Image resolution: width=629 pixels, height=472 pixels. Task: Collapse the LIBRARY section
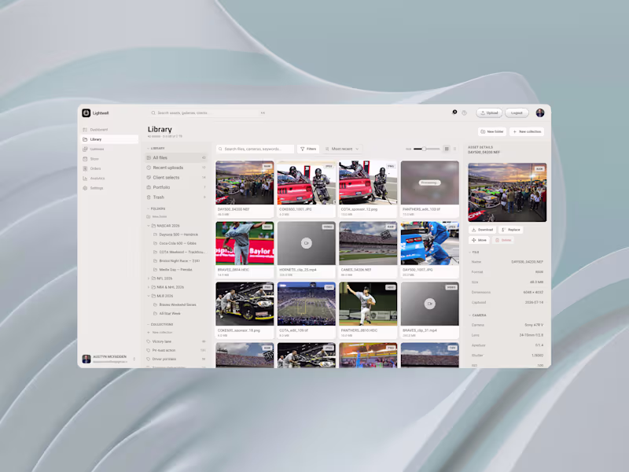(x=148, y=148)
